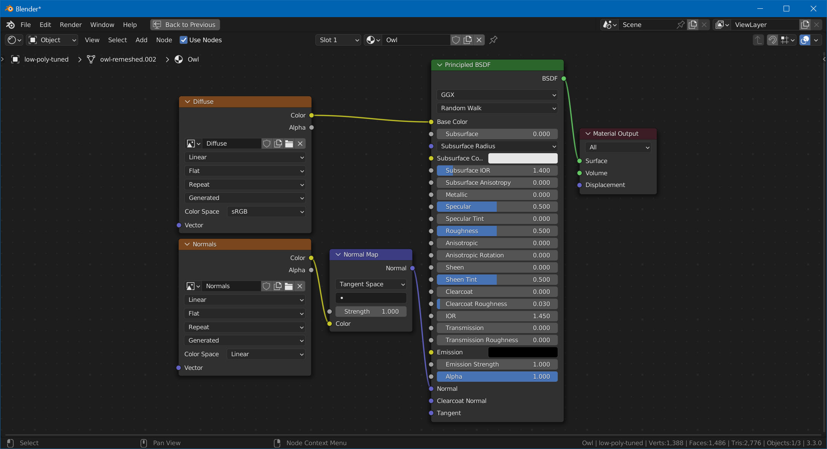Image resolution: width=827 pixels, height=449 pixels.
Task: Open the Material Output All target dropdown
Action: pos(618,147)
